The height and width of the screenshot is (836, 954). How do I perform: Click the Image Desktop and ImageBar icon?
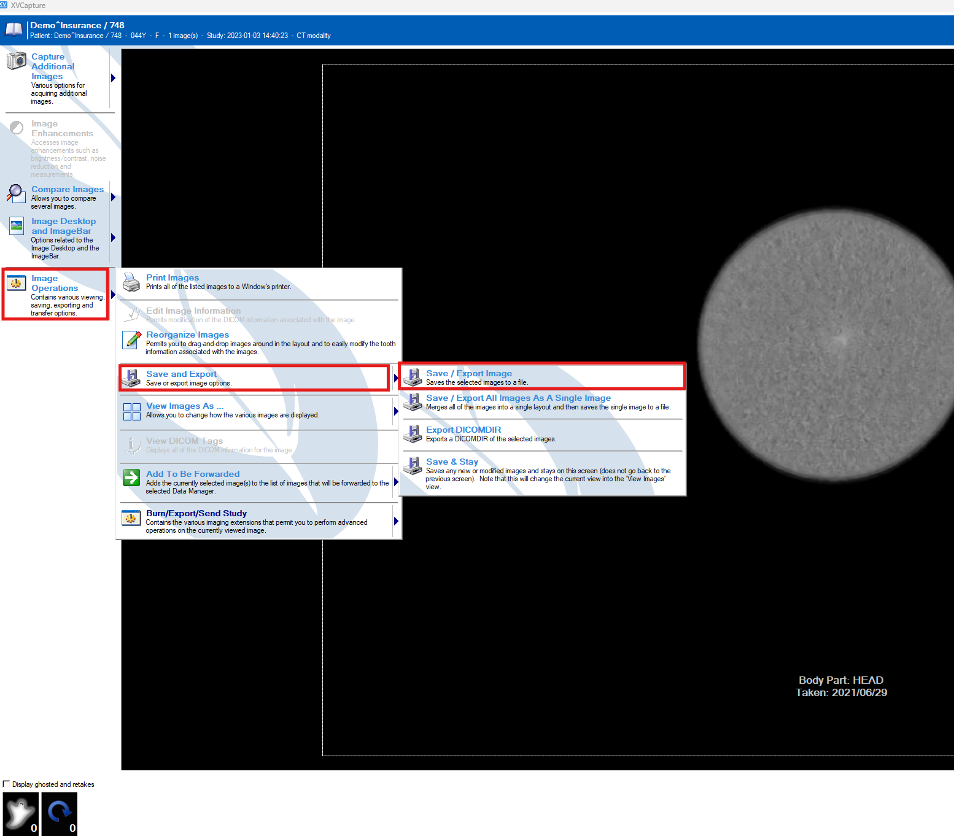pos(17,225)
